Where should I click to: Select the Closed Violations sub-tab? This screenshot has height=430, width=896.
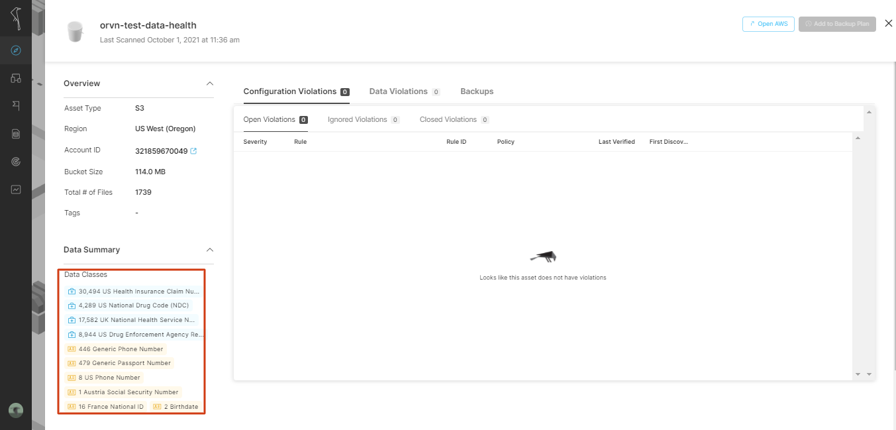coord(454,120)
